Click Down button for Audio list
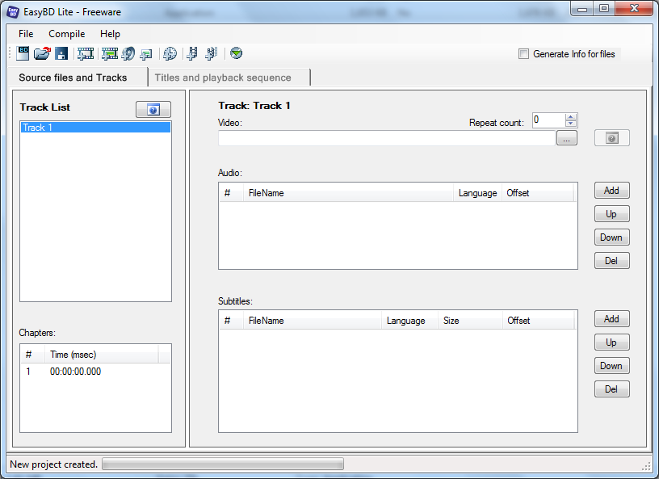Image resolution: width=659 pixels, height=479 pixels. [612, 237]
